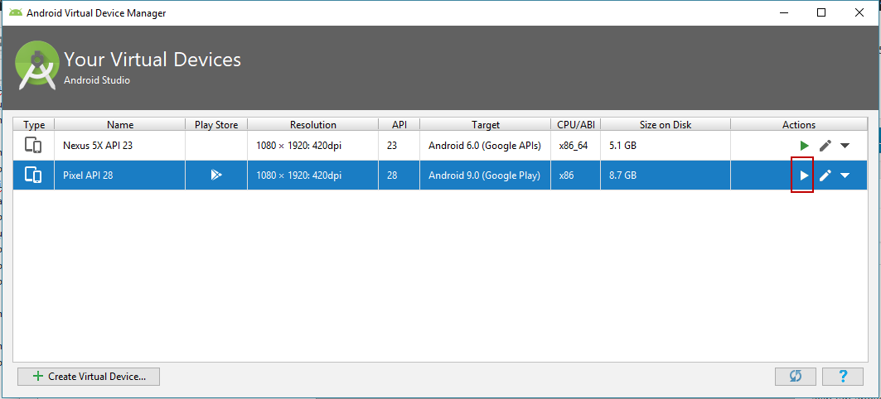The height and width of the screenshot is (399, 881).
Task: Sort by the Play Store column header
Action: [x=216, y=124]
